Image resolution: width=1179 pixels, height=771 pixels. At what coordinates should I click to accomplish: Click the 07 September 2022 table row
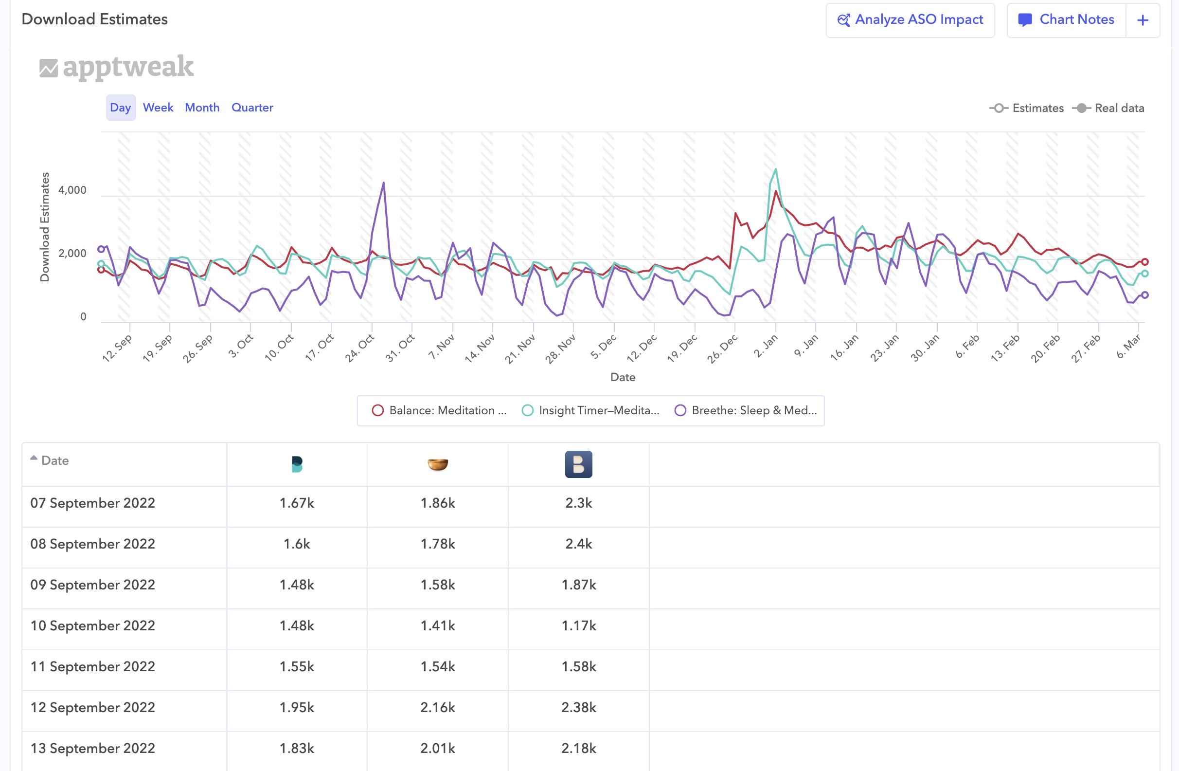(x=92, y=503)
